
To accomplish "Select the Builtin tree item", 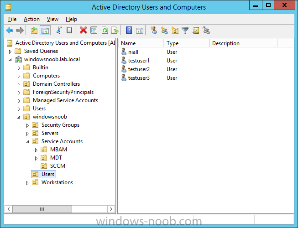I will (x=41, y=67).
